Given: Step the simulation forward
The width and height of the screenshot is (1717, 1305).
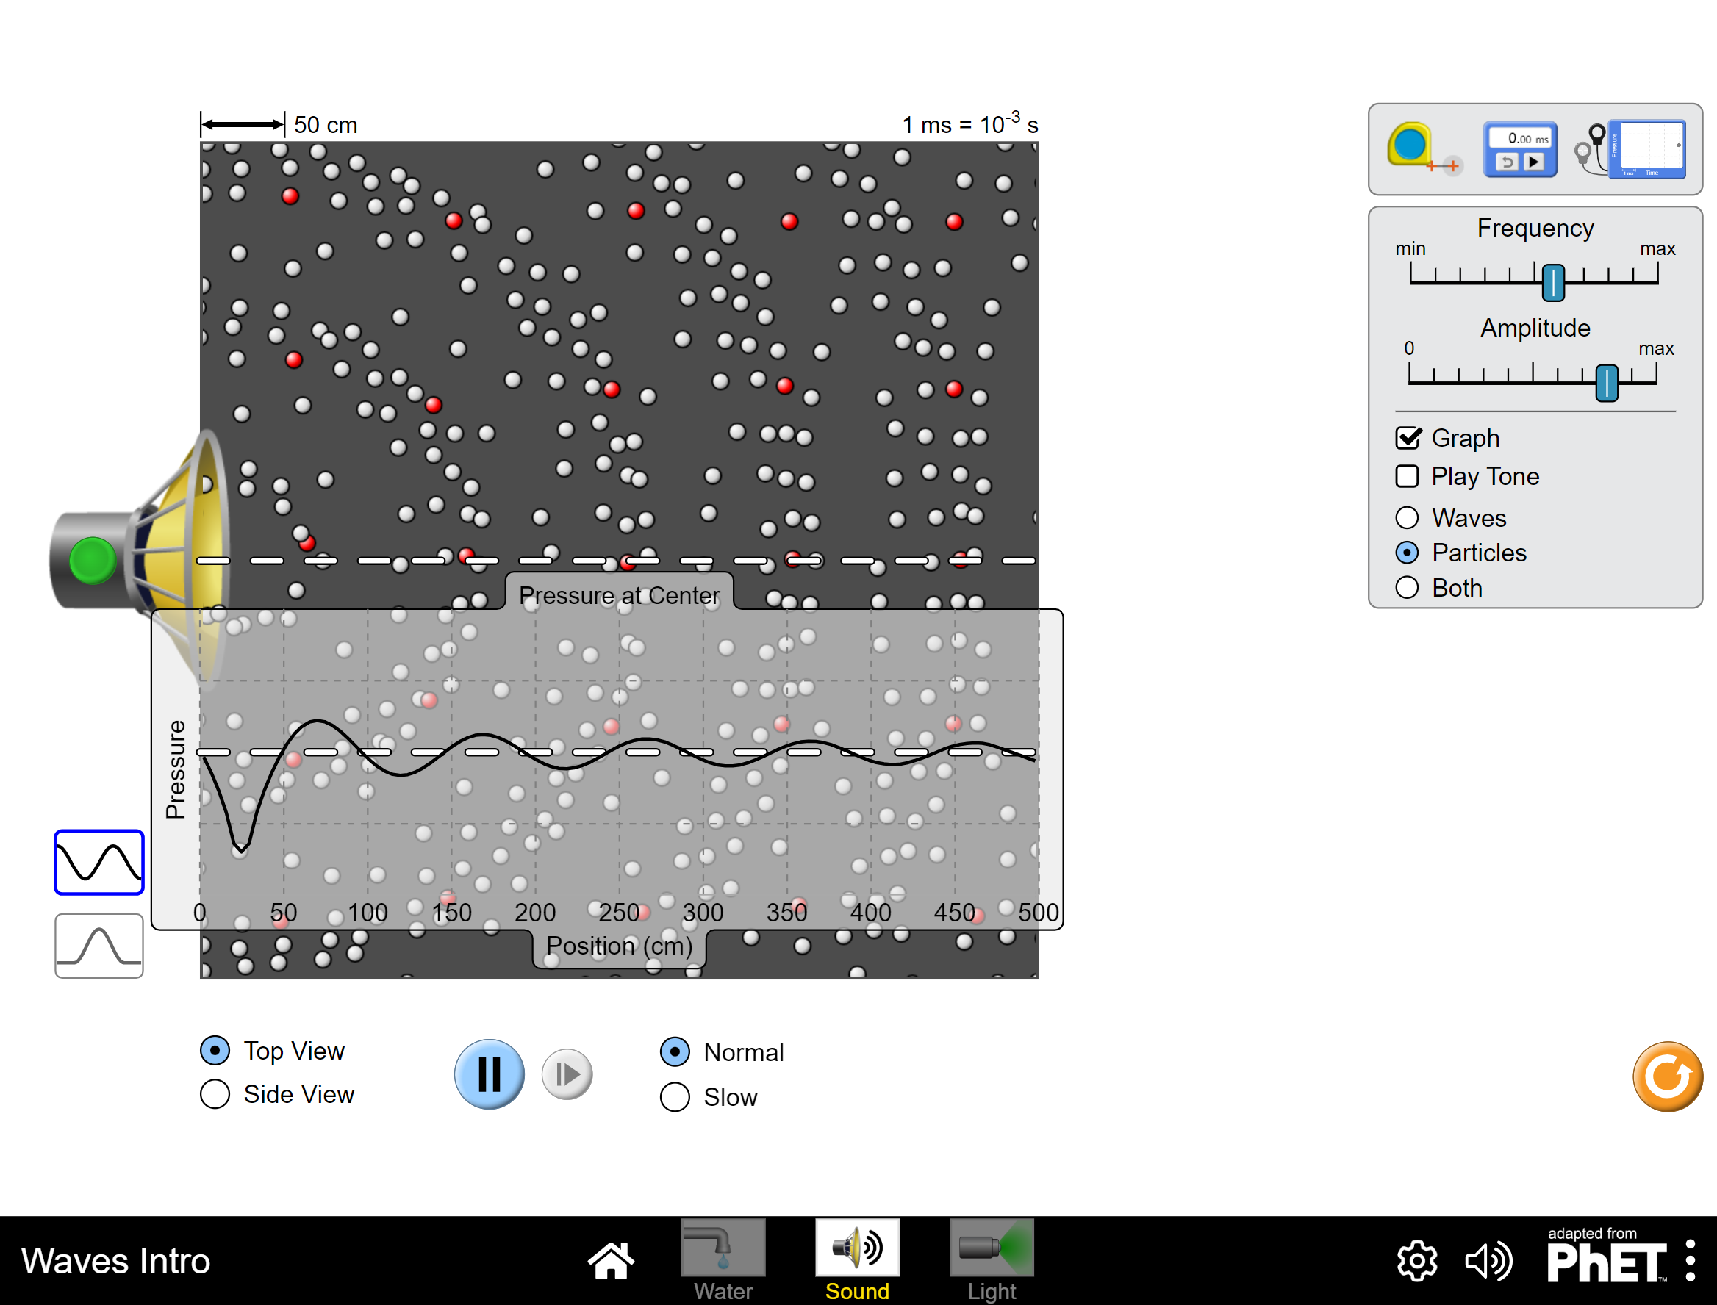Looking at the screenshot, I should click(x=567, y=1074).
